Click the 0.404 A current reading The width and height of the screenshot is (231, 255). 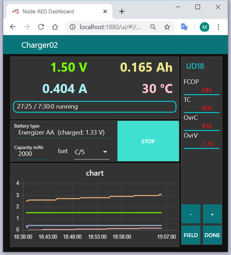click(65, 89)
